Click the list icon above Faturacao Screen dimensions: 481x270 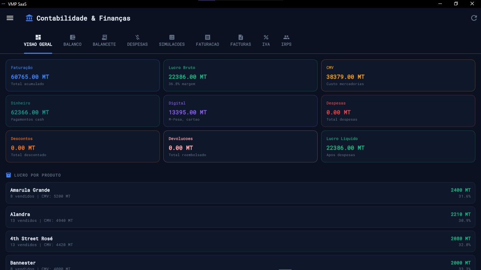207,37
